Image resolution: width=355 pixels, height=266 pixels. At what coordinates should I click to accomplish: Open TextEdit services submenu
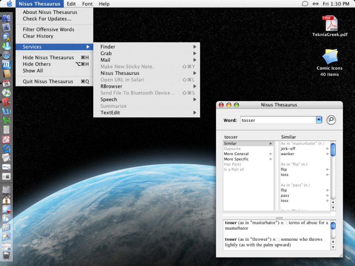147,113
